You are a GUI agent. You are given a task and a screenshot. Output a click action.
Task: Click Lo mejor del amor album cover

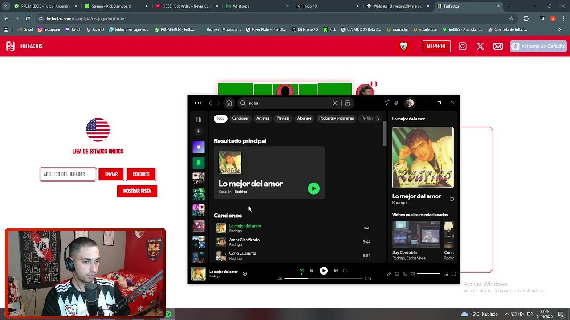[423, 157]
